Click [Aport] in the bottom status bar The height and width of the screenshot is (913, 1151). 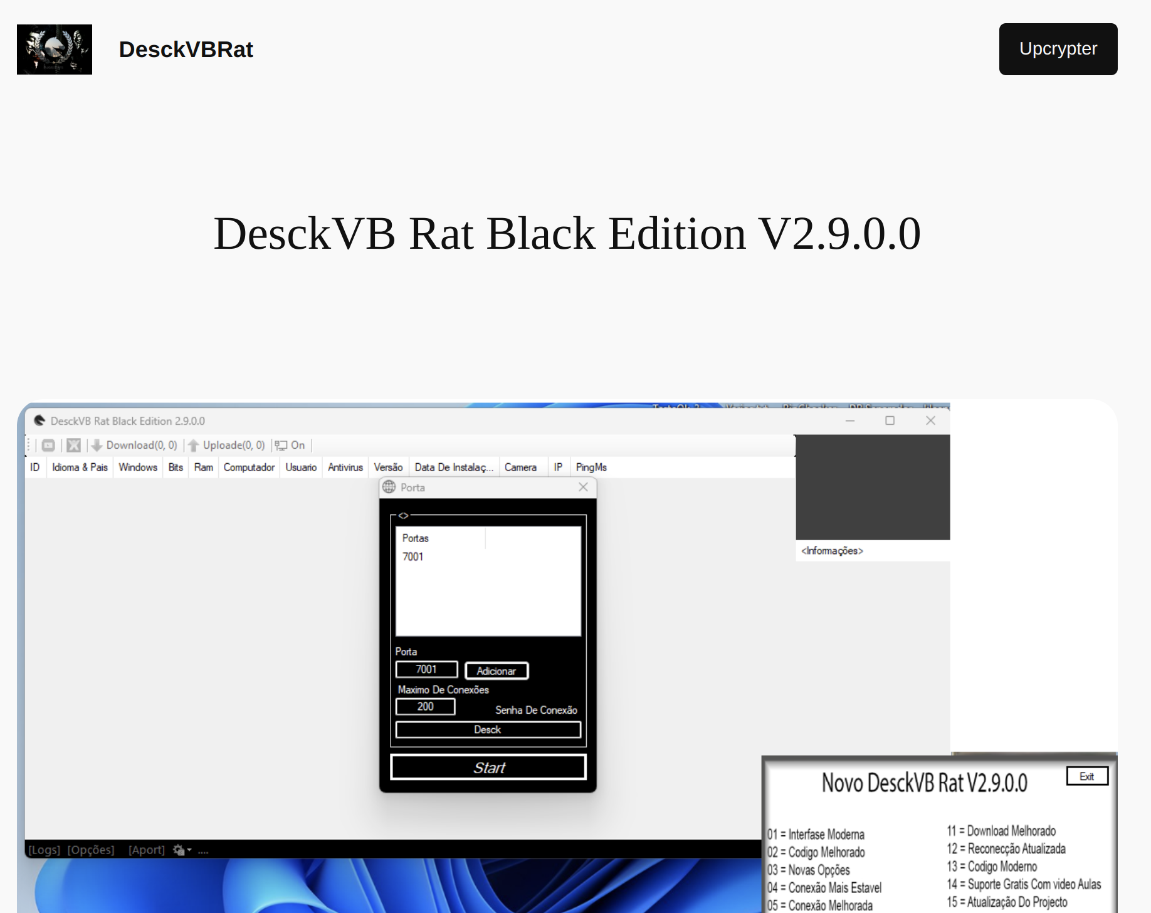coord(147,850)
